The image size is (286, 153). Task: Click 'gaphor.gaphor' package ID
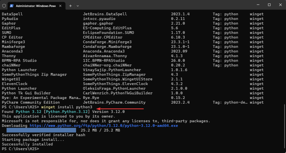point(98,24)
